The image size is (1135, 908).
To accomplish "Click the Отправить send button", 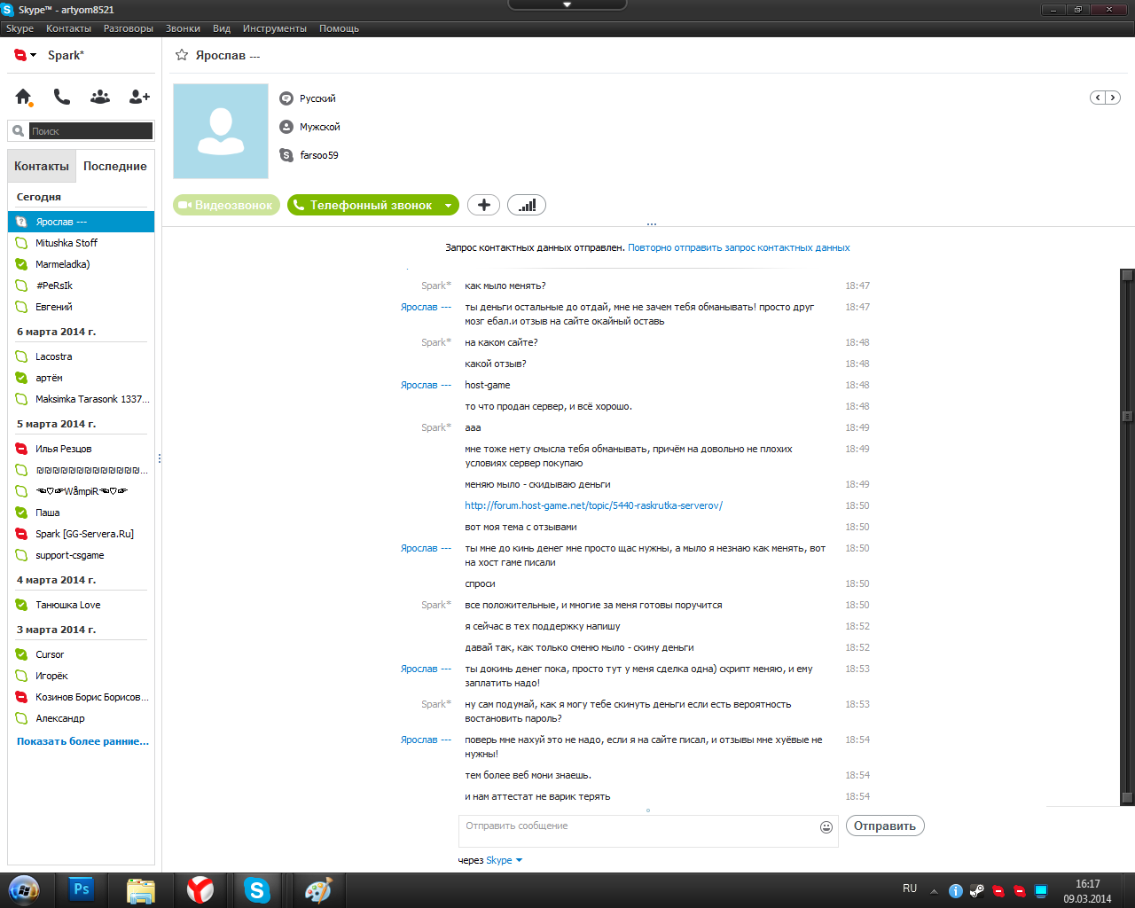I will [x=885, y=826].
